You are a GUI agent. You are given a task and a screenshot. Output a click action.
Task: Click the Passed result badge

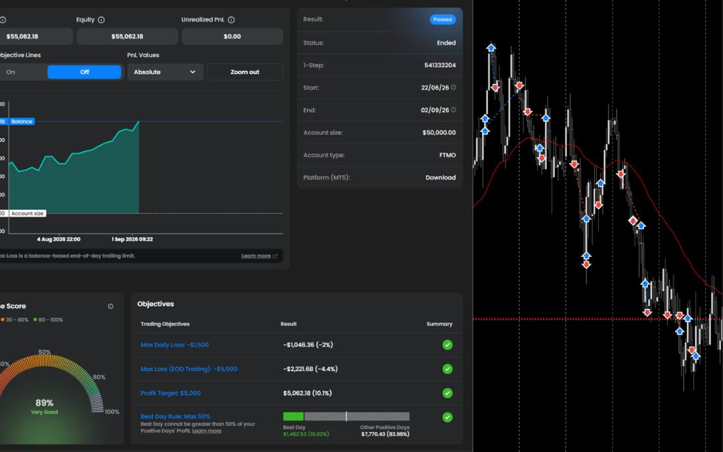pos(442,19)
